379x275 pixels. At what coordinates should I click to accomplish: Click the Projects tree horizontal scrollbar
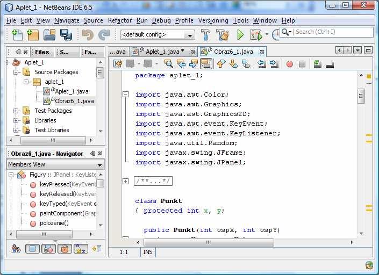tap(53, 140)
